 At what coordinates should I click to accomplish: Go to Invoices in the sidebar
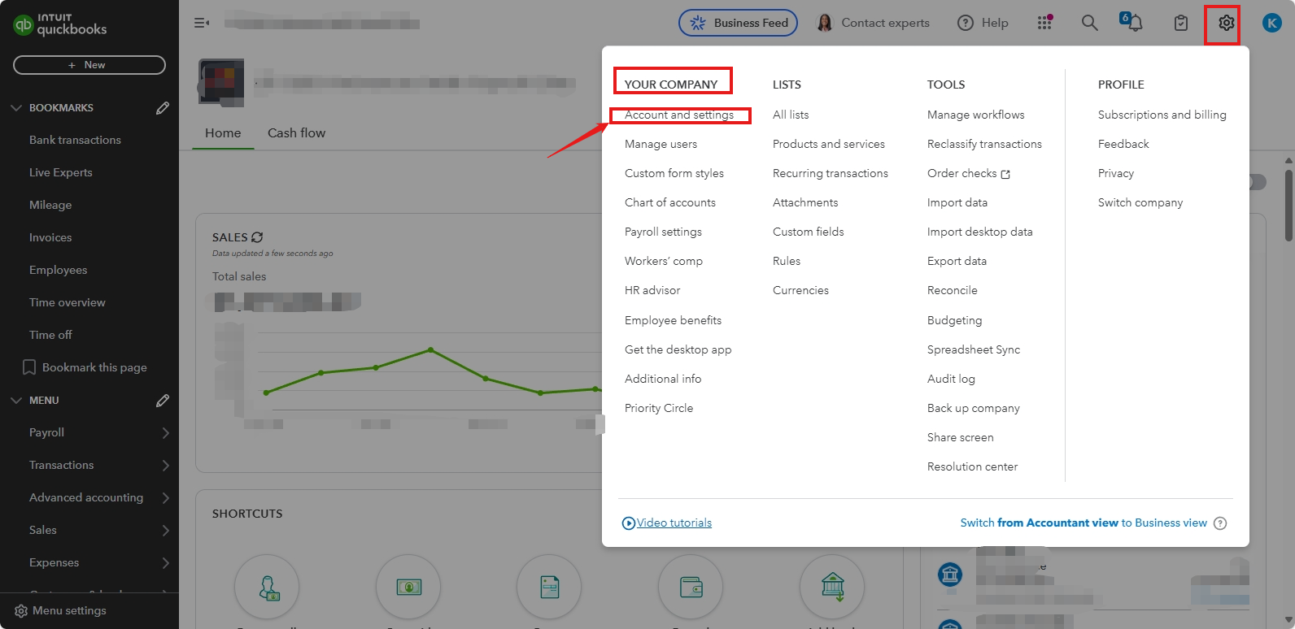point(50,238)
